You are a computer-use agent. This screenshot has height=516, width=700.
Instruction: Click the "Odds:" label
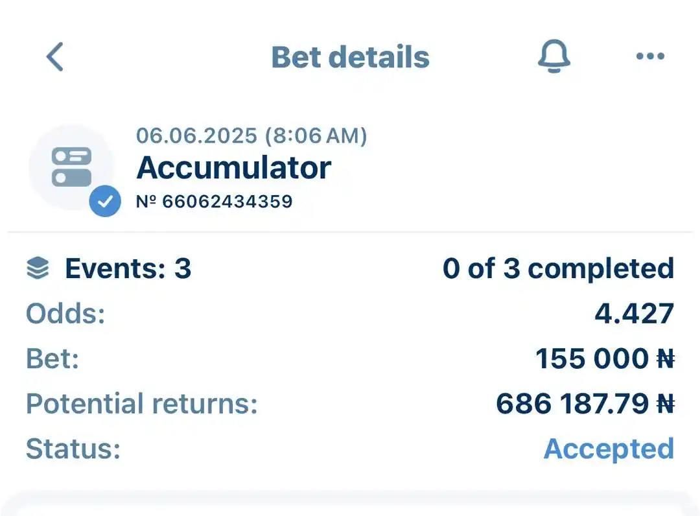65,314
